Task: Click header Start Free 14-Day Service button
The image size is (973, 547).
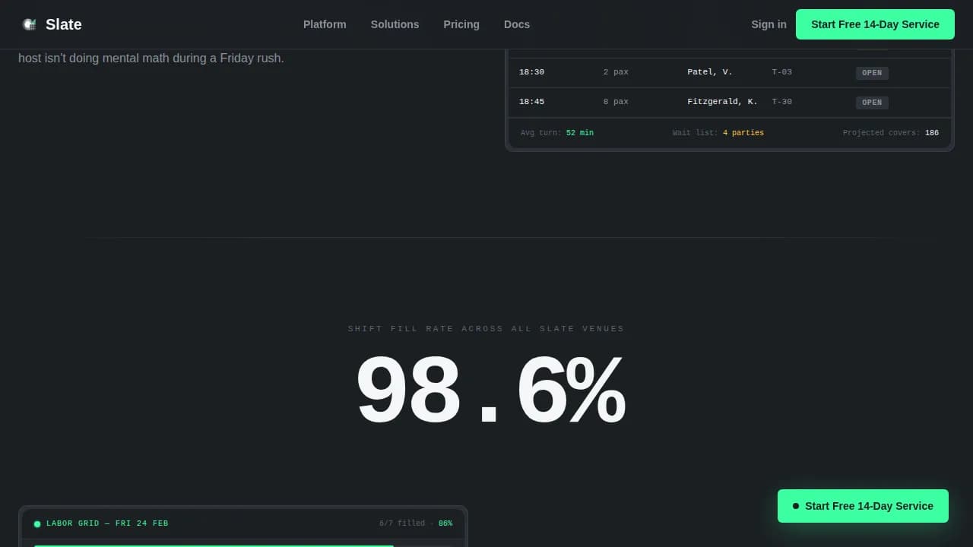Action: [x=875, y=24]
